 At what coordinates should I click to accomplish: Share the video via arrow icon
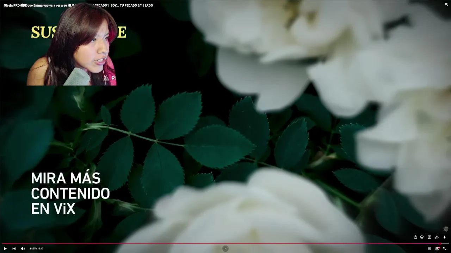(x=437, y=237)
